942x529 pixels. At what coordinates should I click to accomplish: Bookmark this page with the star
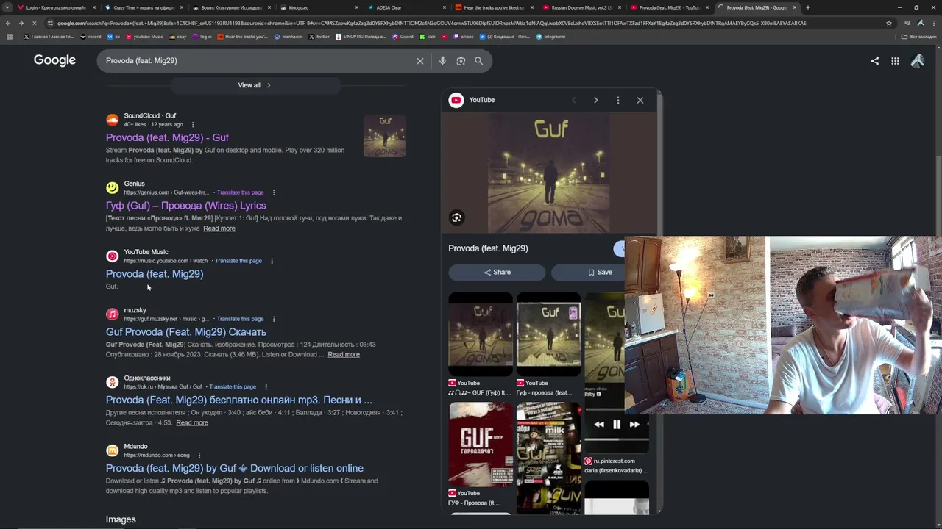(x=888, y=23)
